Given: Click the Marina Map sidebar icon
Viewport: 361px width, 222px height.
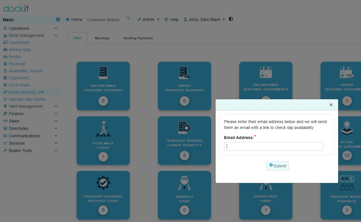Looking at the screenshot, I should 5,50.
